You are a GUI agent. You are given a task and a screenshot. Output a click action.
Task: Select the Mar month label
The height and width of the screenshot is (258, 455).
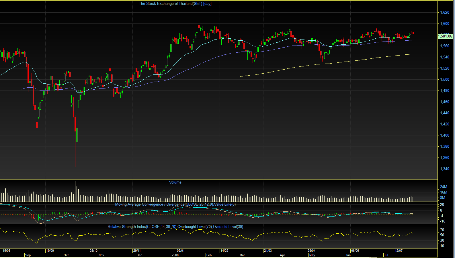[x=242, y=255]
